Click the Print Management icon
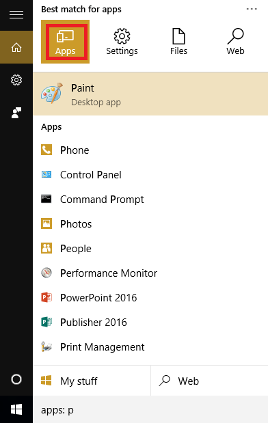Viewport: 268px width, 423px height. pos(46,346)
